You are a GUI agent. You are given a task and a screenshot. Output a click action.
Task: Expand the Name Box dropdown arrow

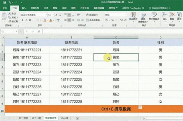(16, 31)
